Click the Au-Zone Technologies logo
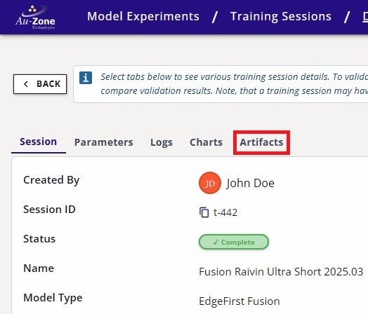 [x=35, y=17]
